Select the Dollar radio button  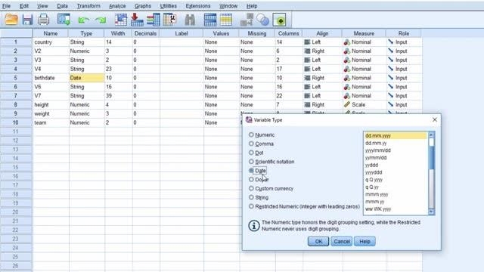[251, 180]
